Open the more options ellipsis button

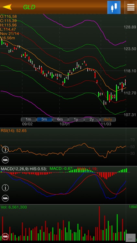coord(130,238)
